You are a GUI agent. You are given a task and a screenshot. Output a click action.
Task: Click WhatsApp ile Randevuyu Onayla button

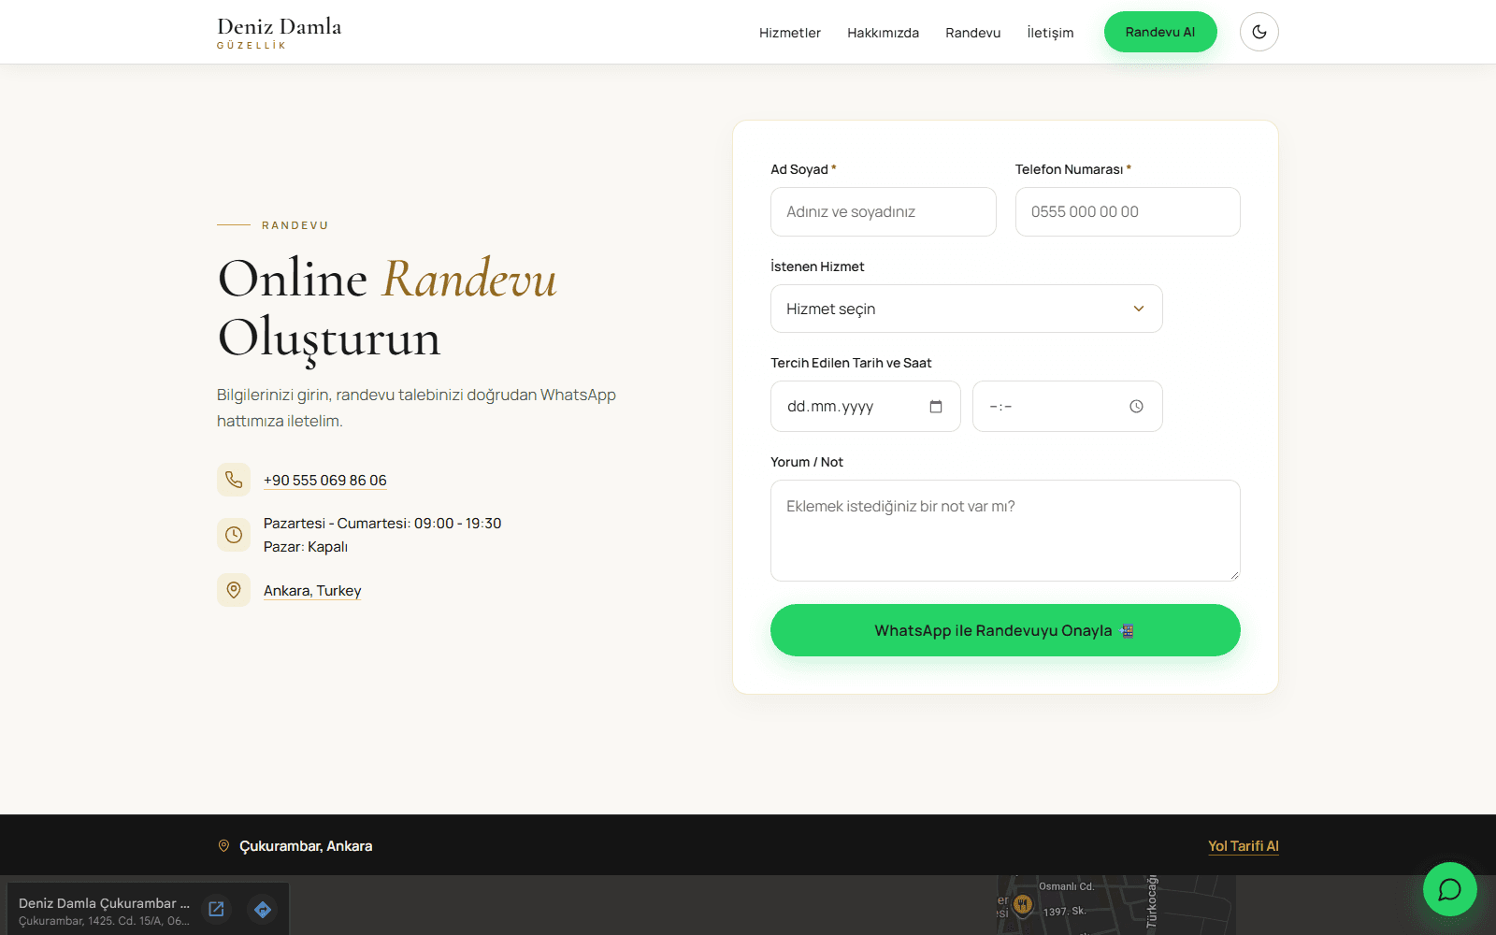[1005, 630]
